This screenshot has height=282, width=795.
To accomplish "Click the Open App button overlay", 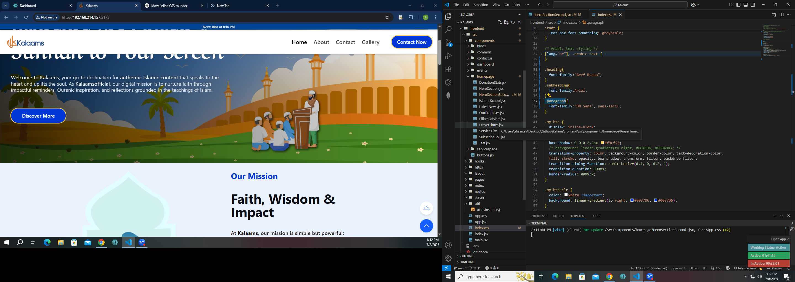I will click(x=780, y=239).
